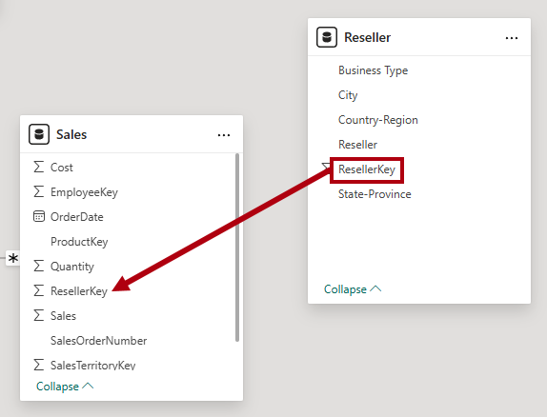The height and width of the screenshot is (417, 547).
Task: Click the chevron next to Reseller's Collapse
Action: click(375, 288)
